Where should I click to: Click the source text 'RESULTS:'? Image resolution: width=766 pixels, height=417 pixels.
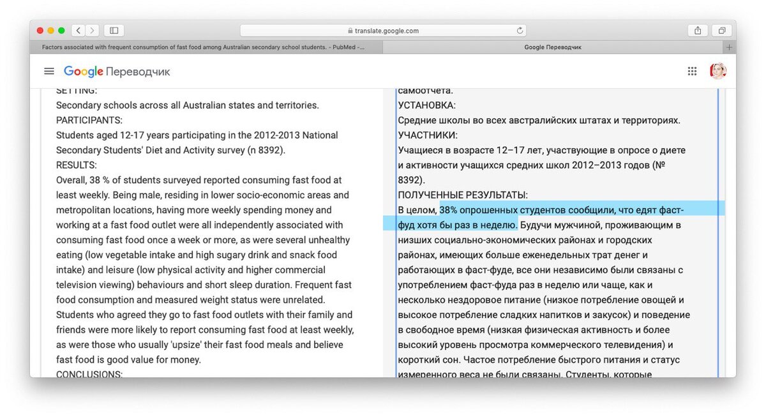coord(76,165)
